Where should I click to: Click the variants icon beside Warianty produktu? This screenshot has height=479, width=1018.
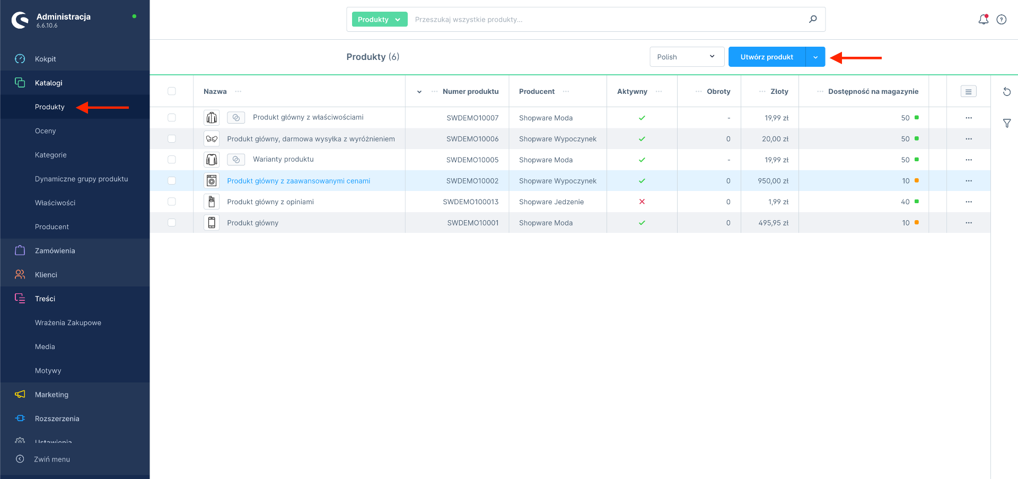click(x=236, y=160)
